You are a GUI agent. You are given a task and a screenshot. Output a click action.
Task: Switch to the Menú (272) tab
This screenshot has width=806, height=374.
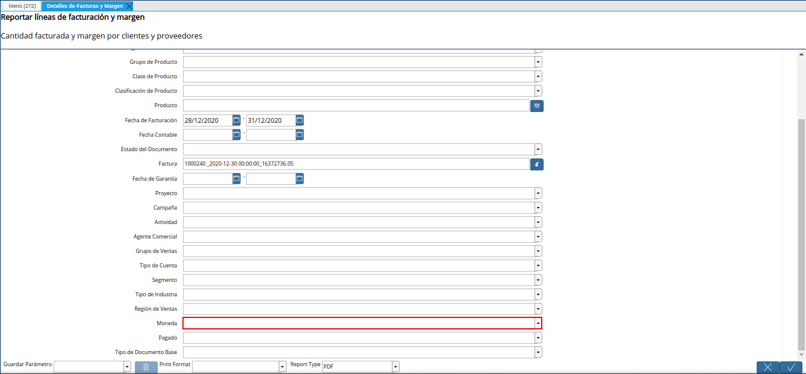click(22, 5)
